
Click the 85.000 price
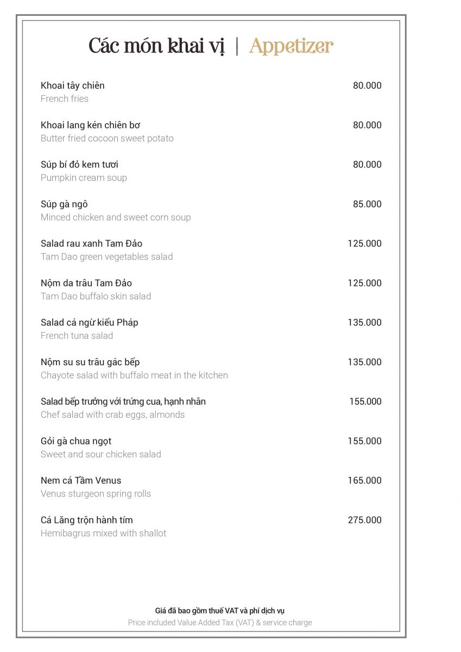point(367,204)
